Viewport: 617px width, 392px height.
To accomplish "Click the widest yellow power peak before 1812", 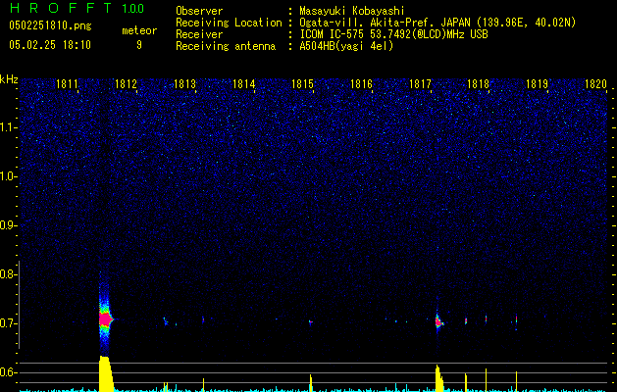I will (106, 373).
